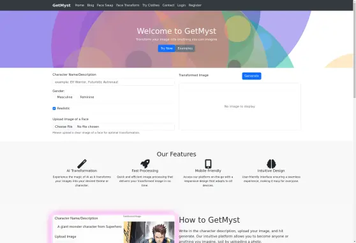Click the Try Now button
This screenshot has width=356, height=243.
tap(167, 48)
